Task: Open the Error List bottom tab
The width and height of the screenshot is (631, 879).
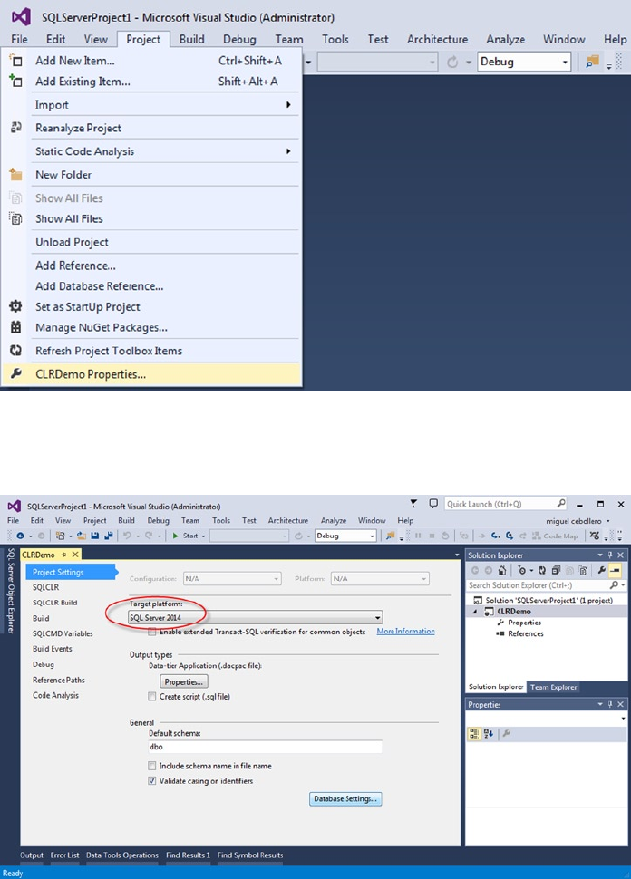Action: [64, 855]
